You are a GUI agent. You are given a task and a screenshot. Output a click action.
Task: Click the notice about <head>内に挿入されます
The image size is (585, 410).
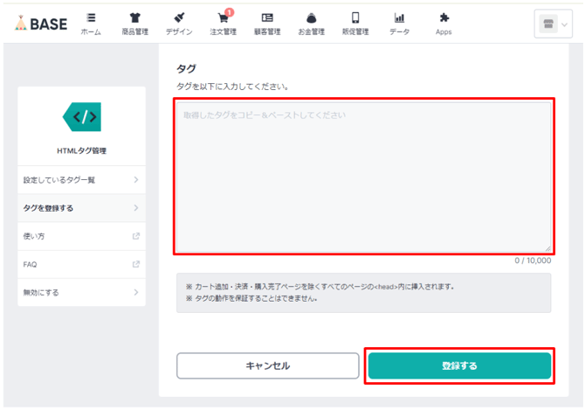pyautogui.click(x=320, y=287)
